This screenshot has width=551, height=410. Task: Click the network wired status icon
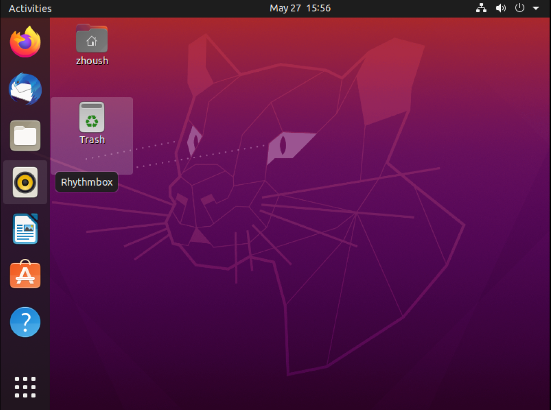481,8
